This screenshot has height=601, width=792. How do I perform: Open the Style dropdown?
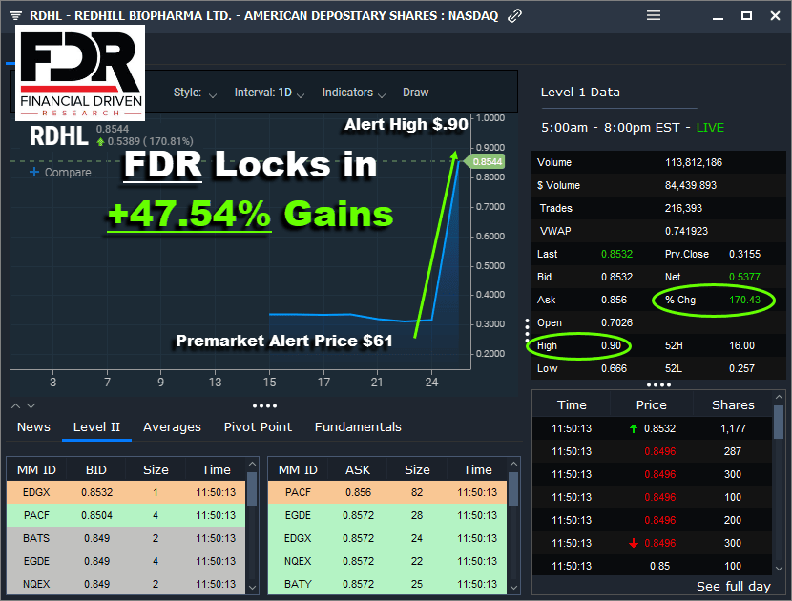tap(195, 93)
